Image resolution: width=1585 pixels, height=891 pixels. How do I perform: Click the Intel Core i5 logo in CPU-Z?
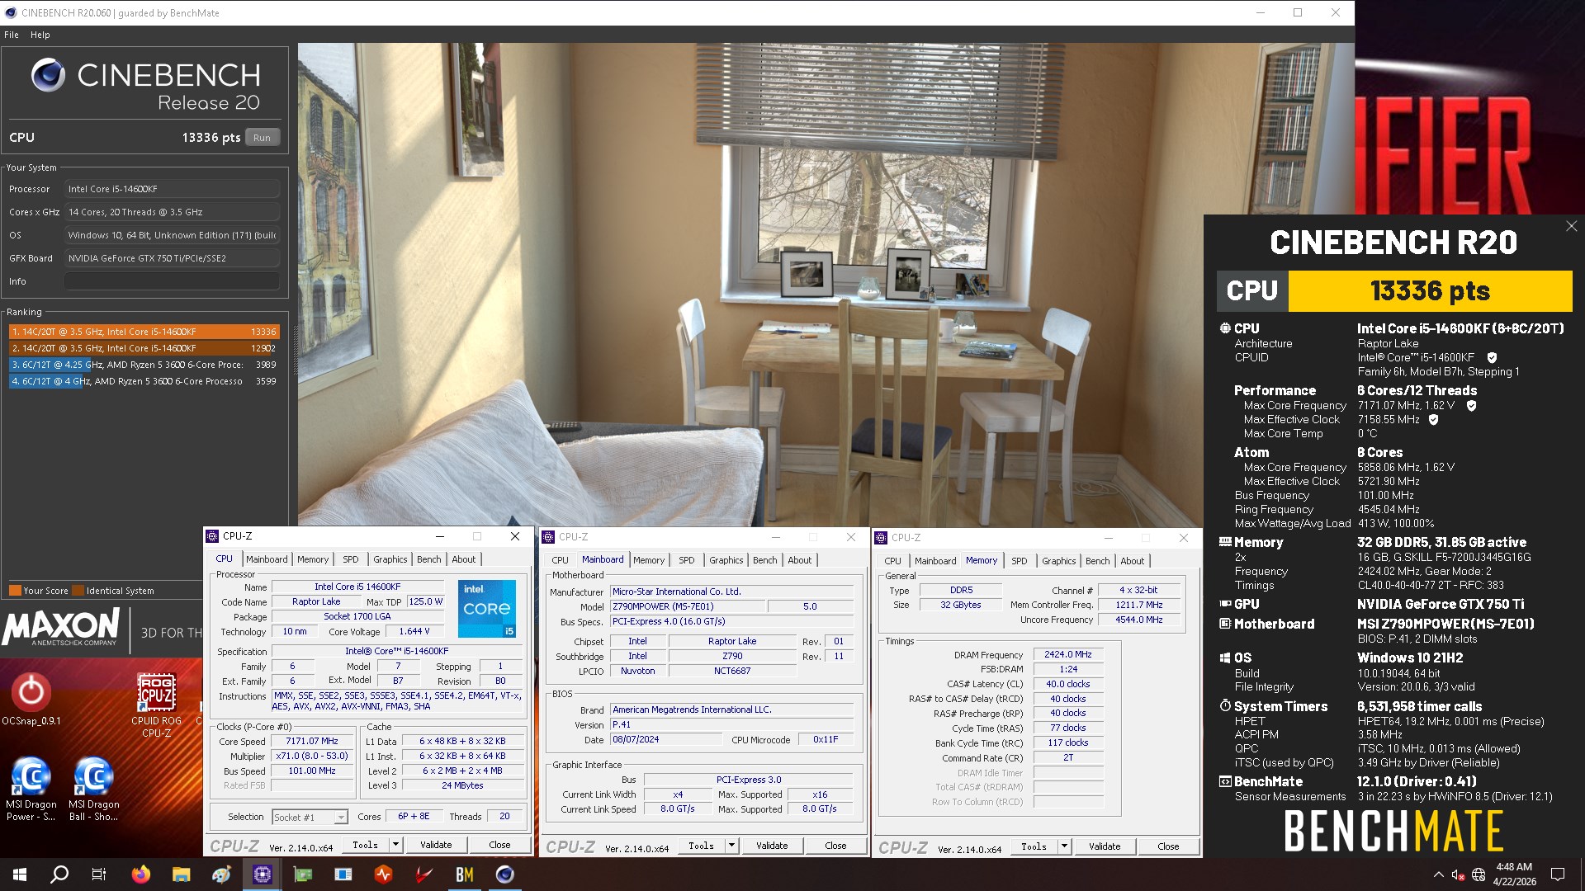487,609
